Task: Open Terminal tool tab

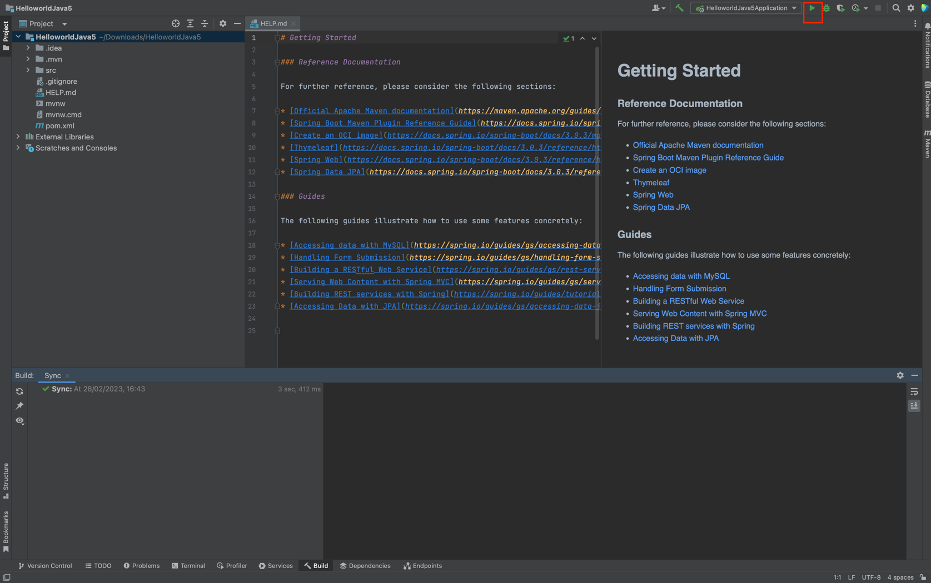Action: 188,566
